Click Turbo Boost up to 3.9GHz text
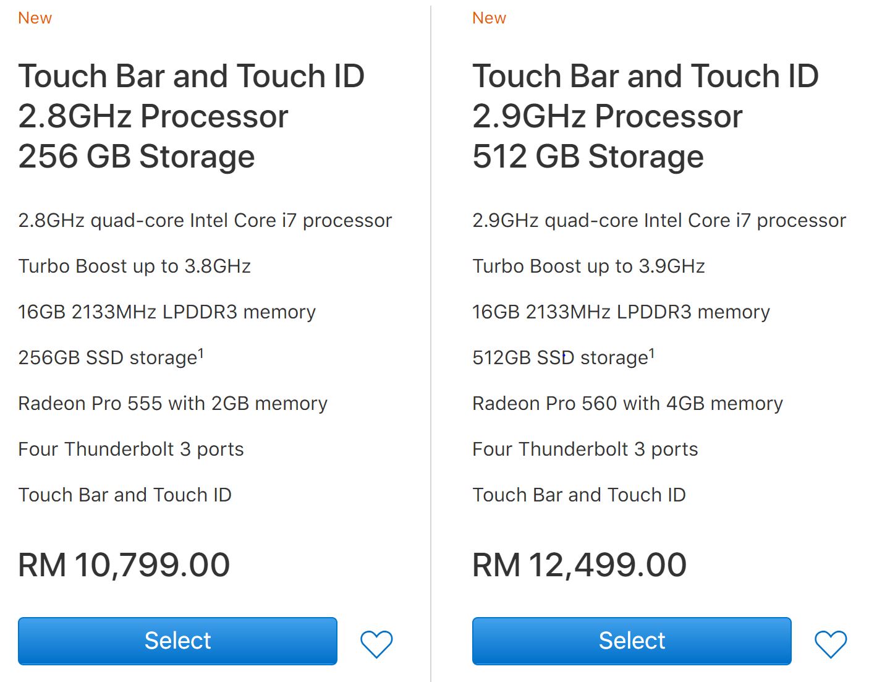The width and height of the screenshot is (869, 682). pyautogui.click(x=588, y=266)
